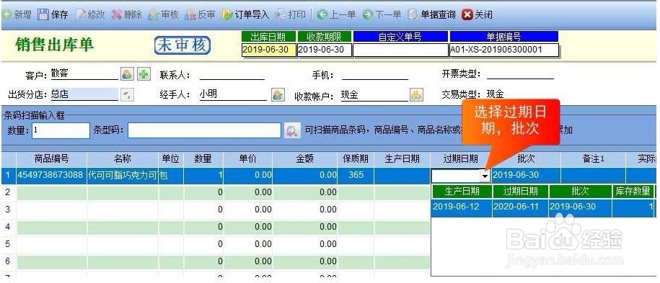Click the 开票类型 field
Viewport: 660px width, 283px height.
[520, 74]
